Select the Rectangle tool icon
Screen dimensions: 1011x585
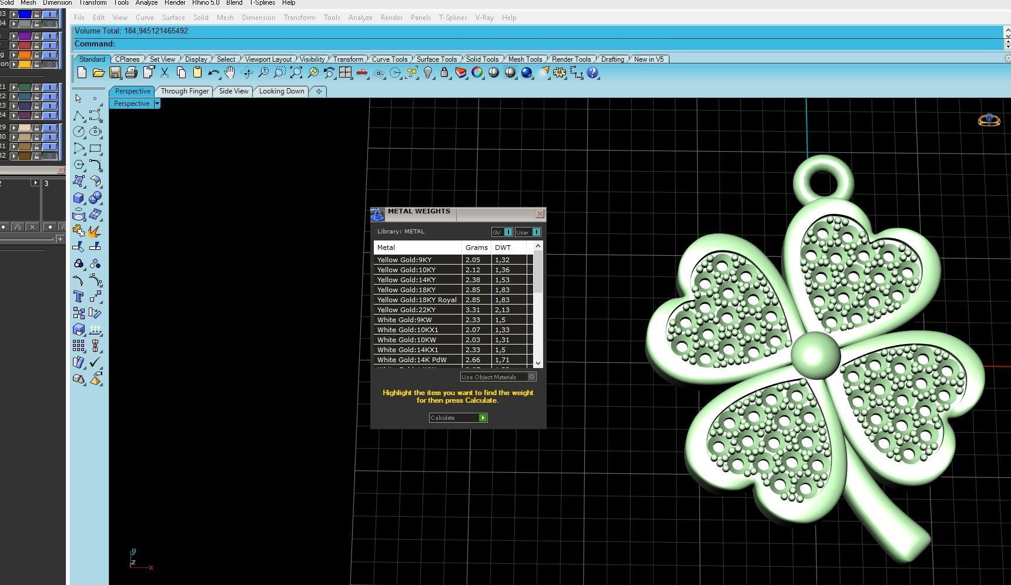pos(95,148)
